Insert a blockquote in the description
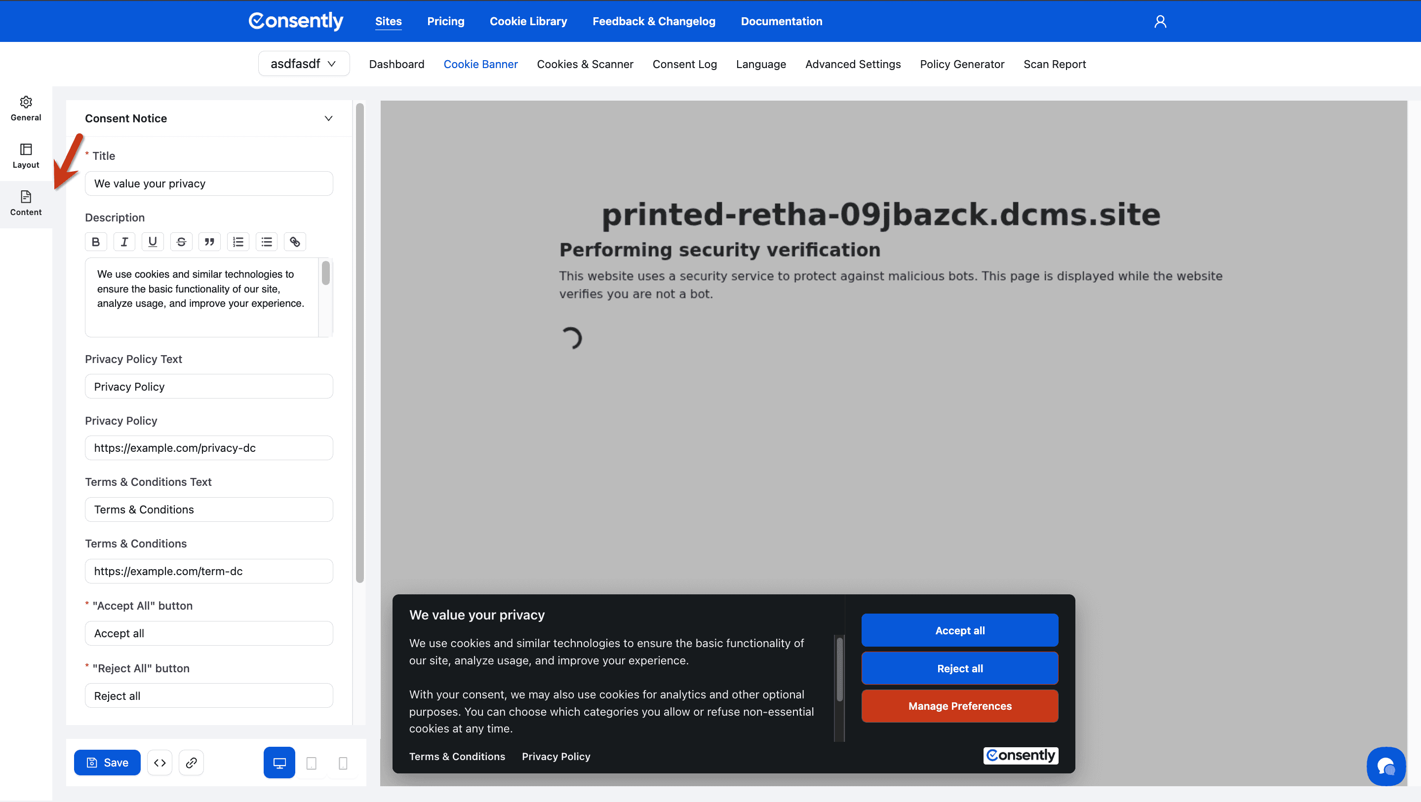This screenshot has height=802, width=1421. tap(210, 241)
